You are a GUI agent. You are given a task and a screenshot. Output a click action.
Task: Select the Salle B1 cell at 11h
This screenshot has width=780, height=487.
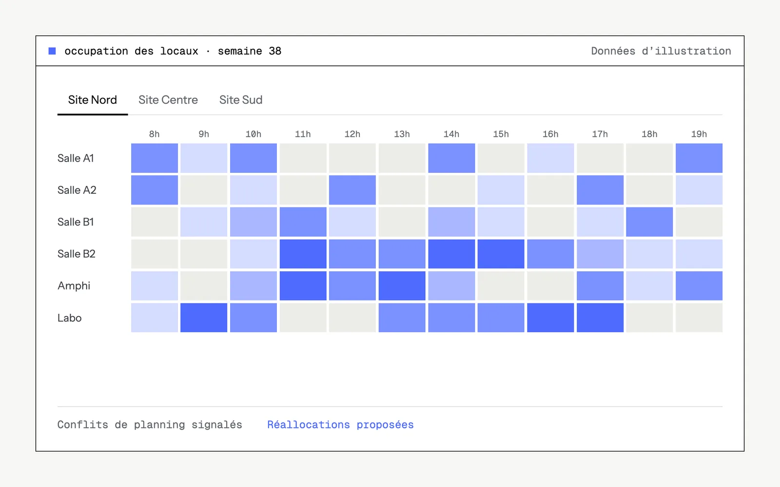(x=303, y=222)
